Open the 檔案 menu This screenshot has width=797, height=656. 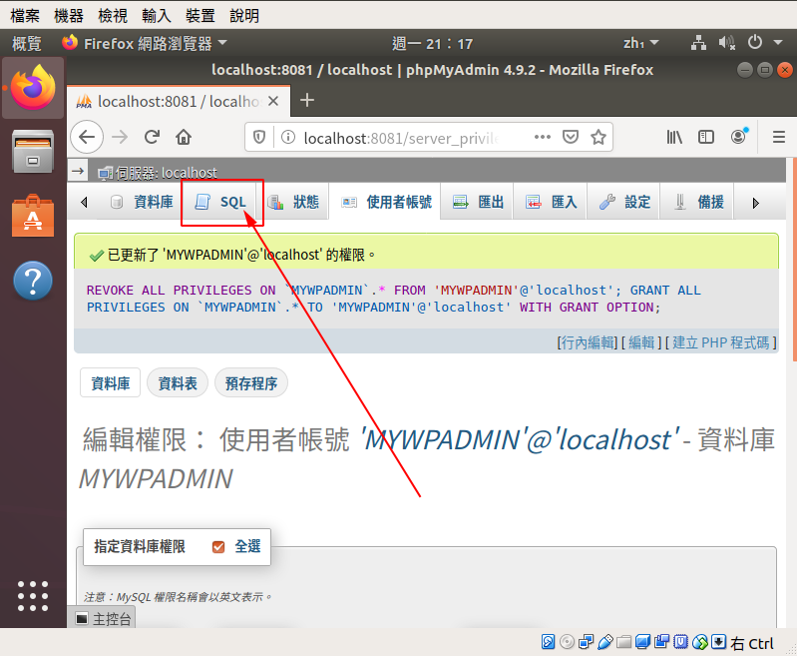25,15
